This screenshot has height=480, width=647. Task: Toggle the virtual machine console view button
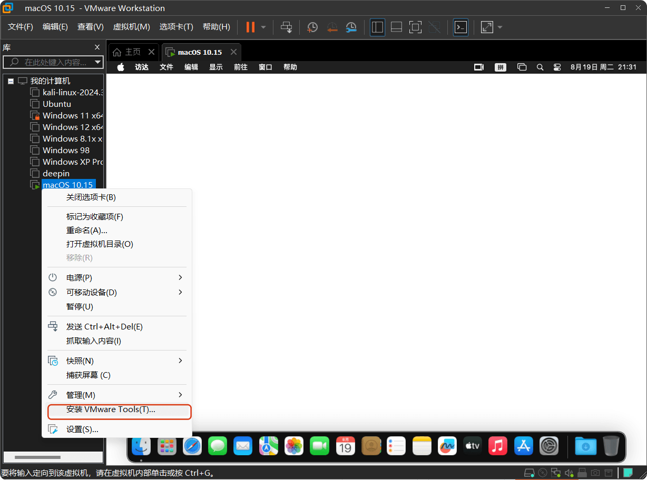461,27
